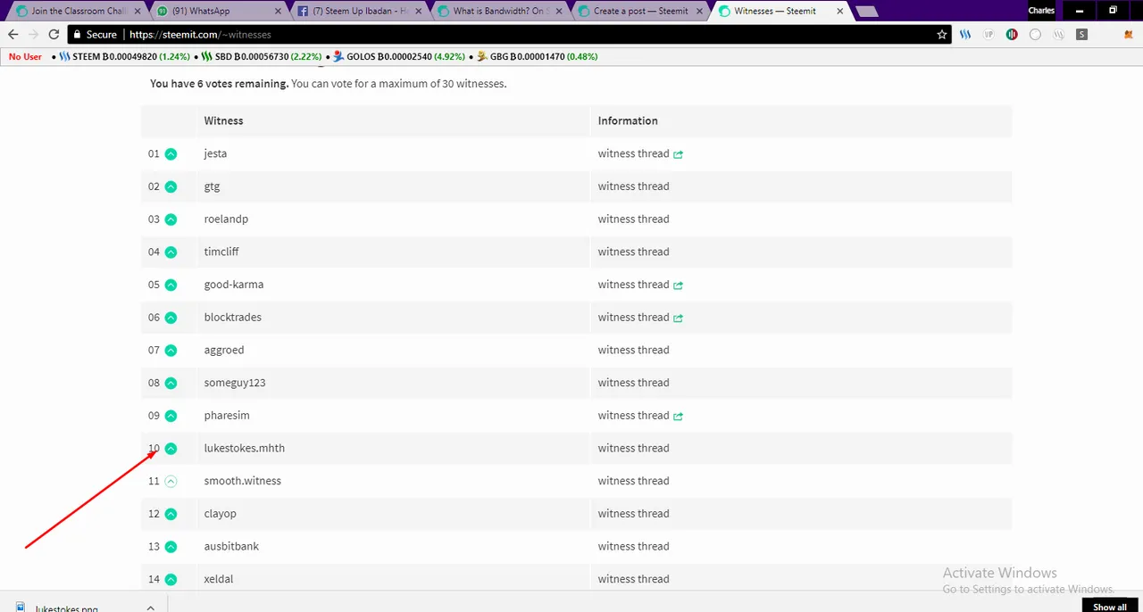
Task: Click the VP extension icon in toolbar
Action: click(x=989, y=34)
